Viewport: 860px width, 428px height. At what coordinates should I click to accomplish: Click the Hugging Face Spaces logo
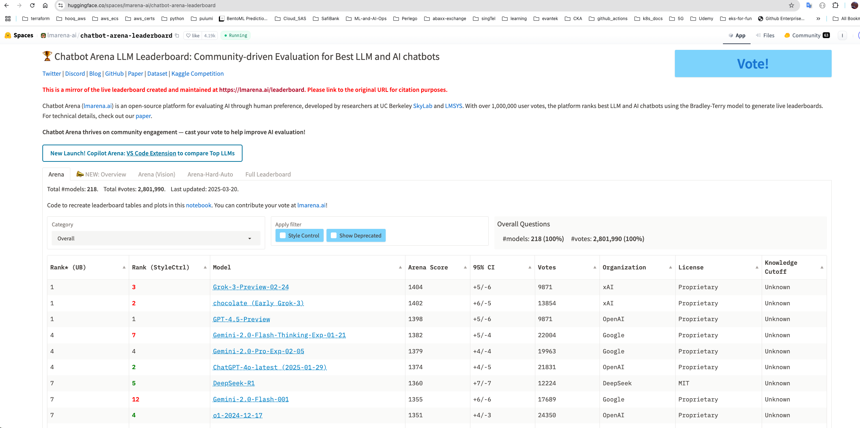coord(19,35)
